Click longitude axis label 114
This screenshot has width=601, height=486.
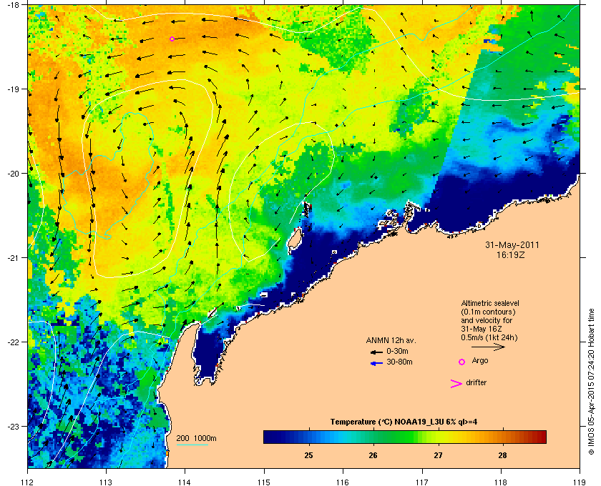tap(185, 482)
